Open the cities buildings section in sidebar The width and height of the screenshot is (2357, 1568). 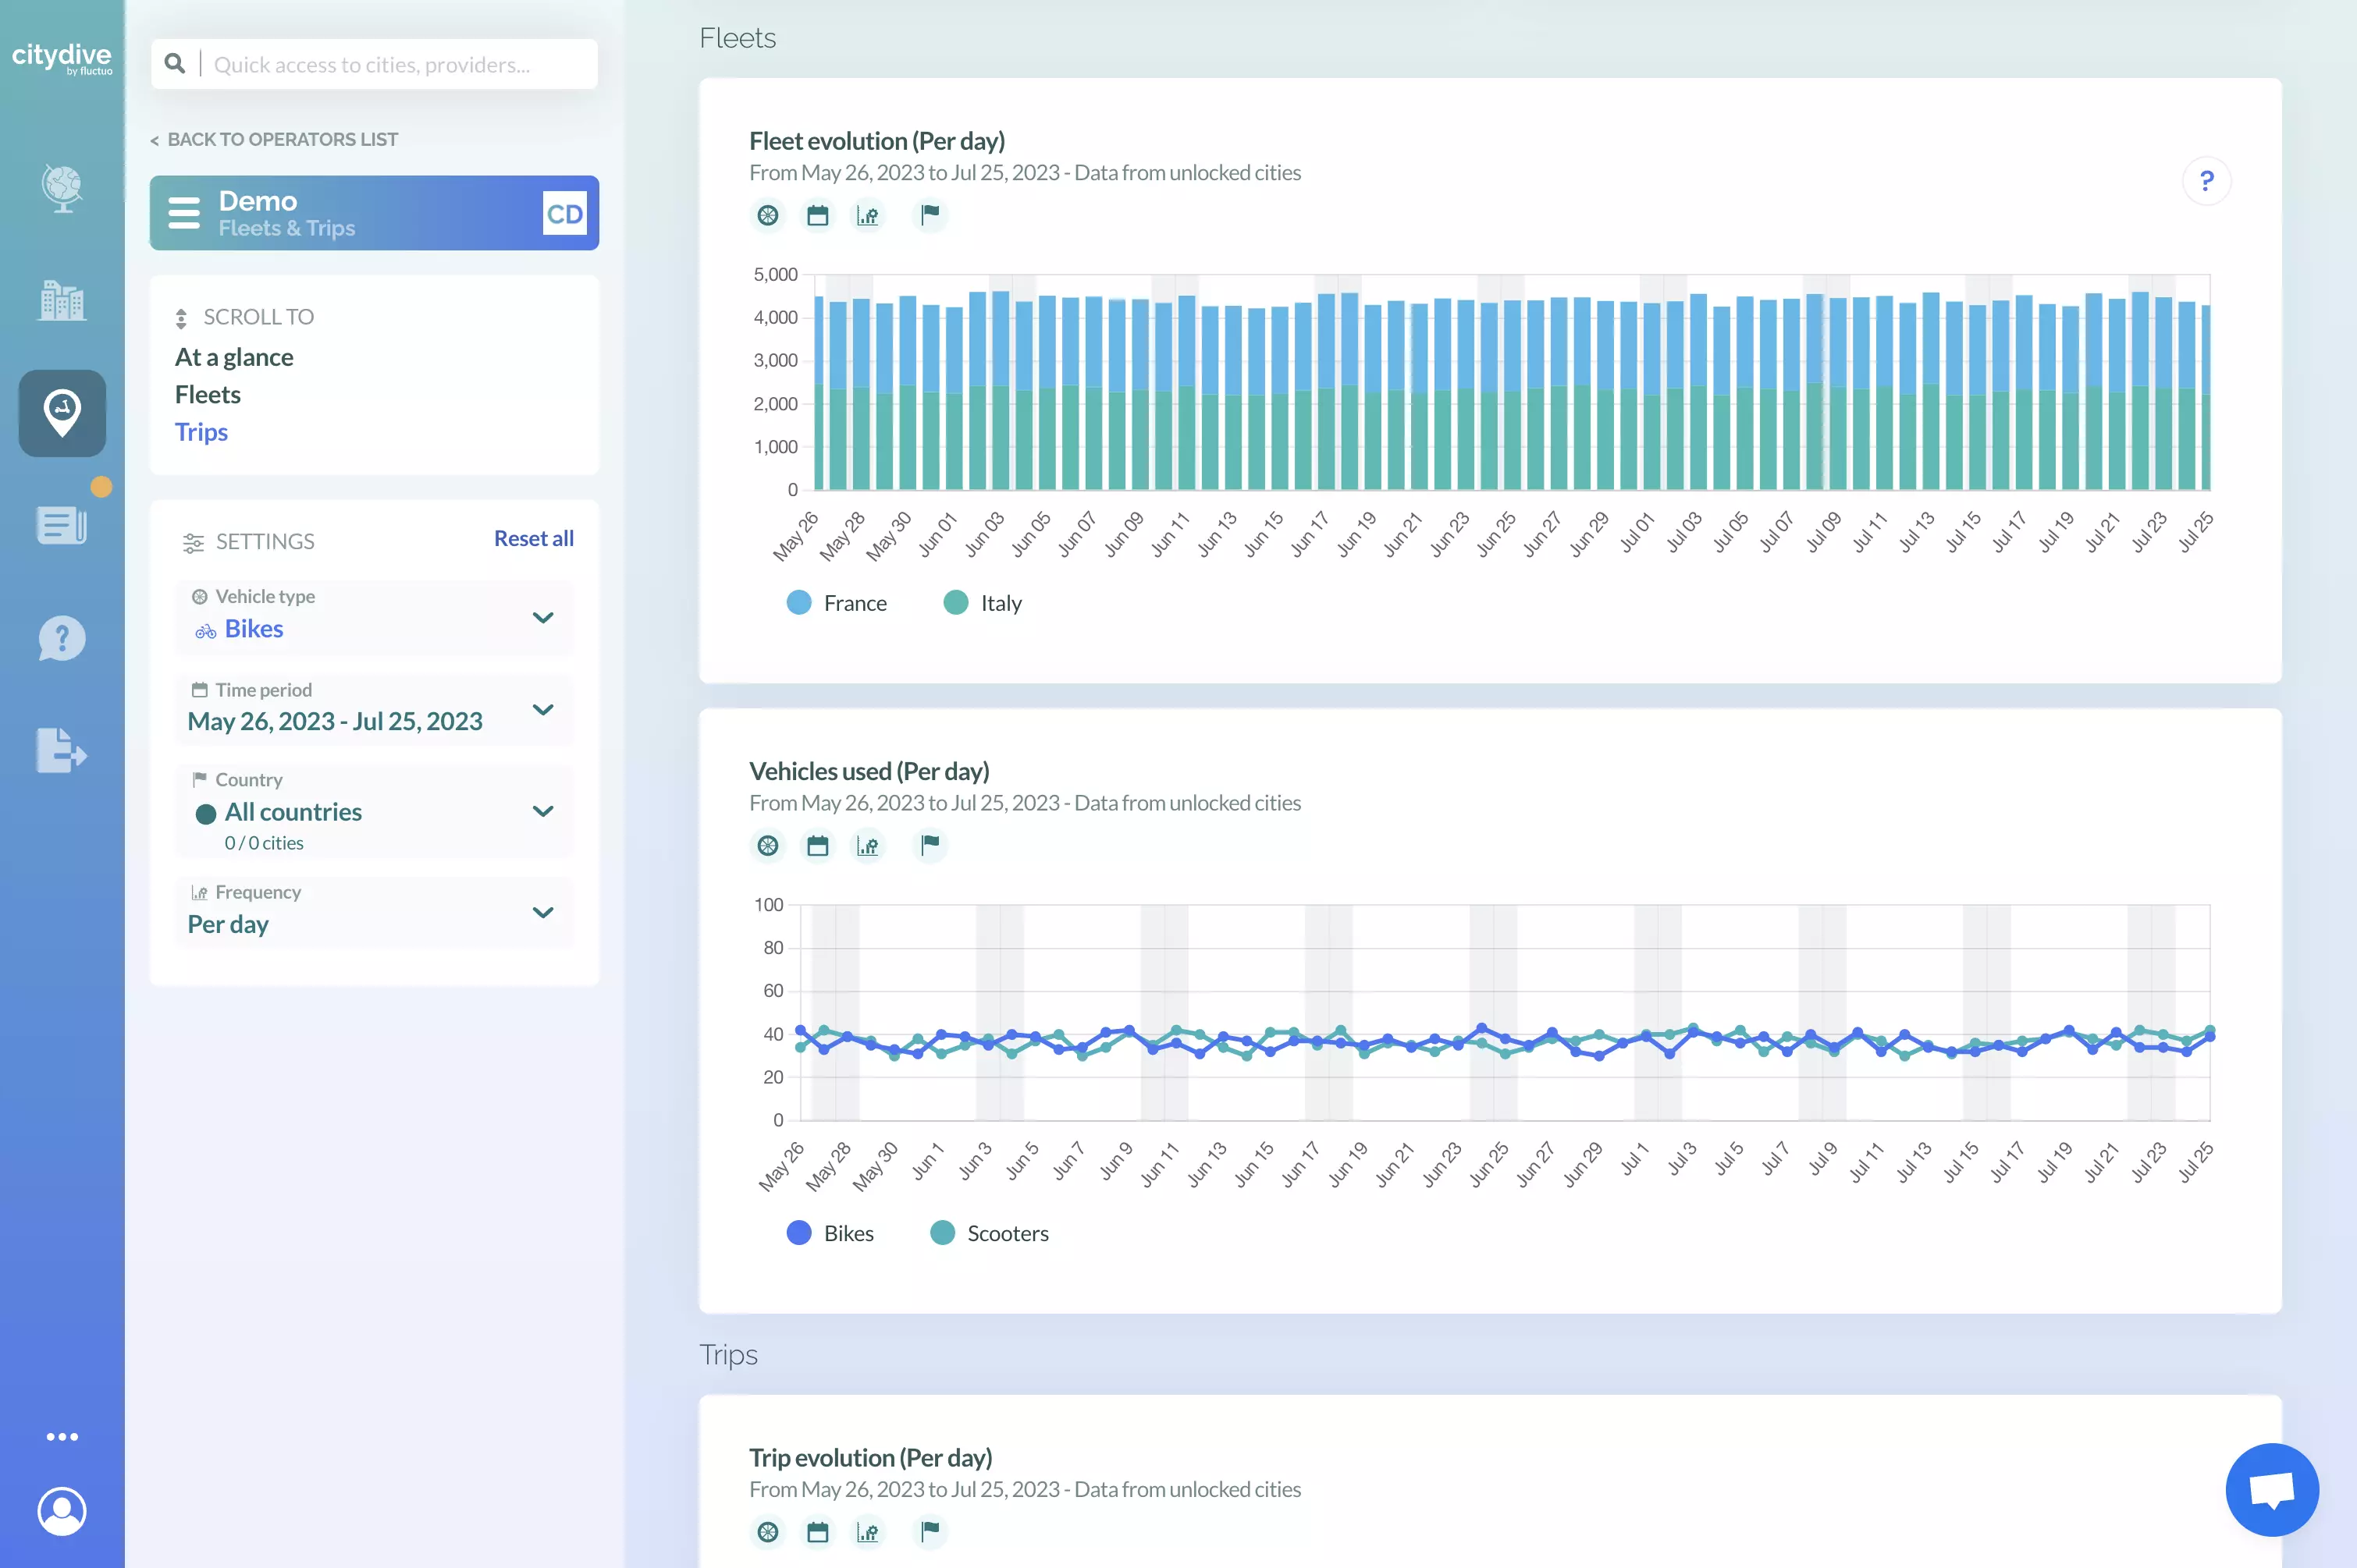(x=62, y=300)
